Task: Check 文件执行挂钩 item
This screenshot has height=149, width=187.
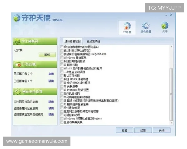Action: coord(62,93)
